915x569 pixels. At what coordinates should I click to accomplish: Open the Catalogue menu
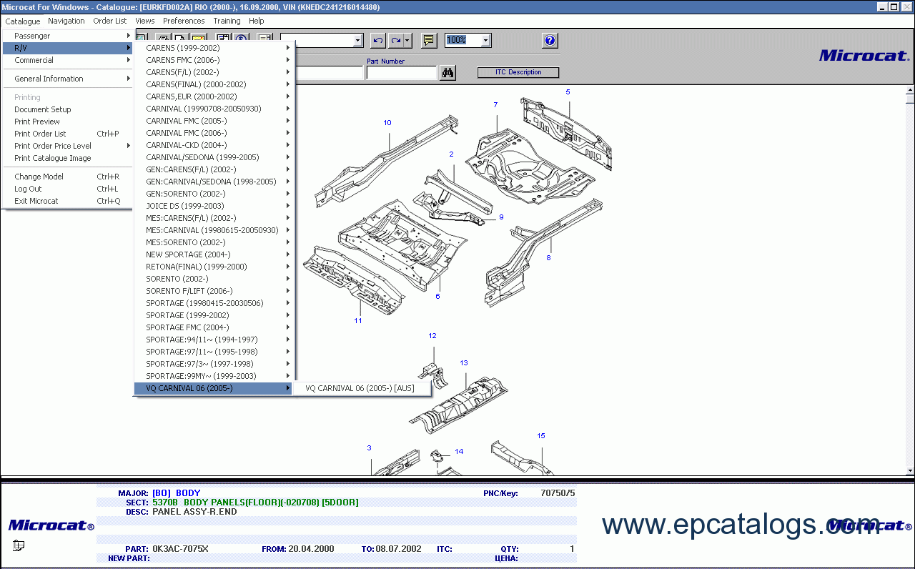point(23,21)
